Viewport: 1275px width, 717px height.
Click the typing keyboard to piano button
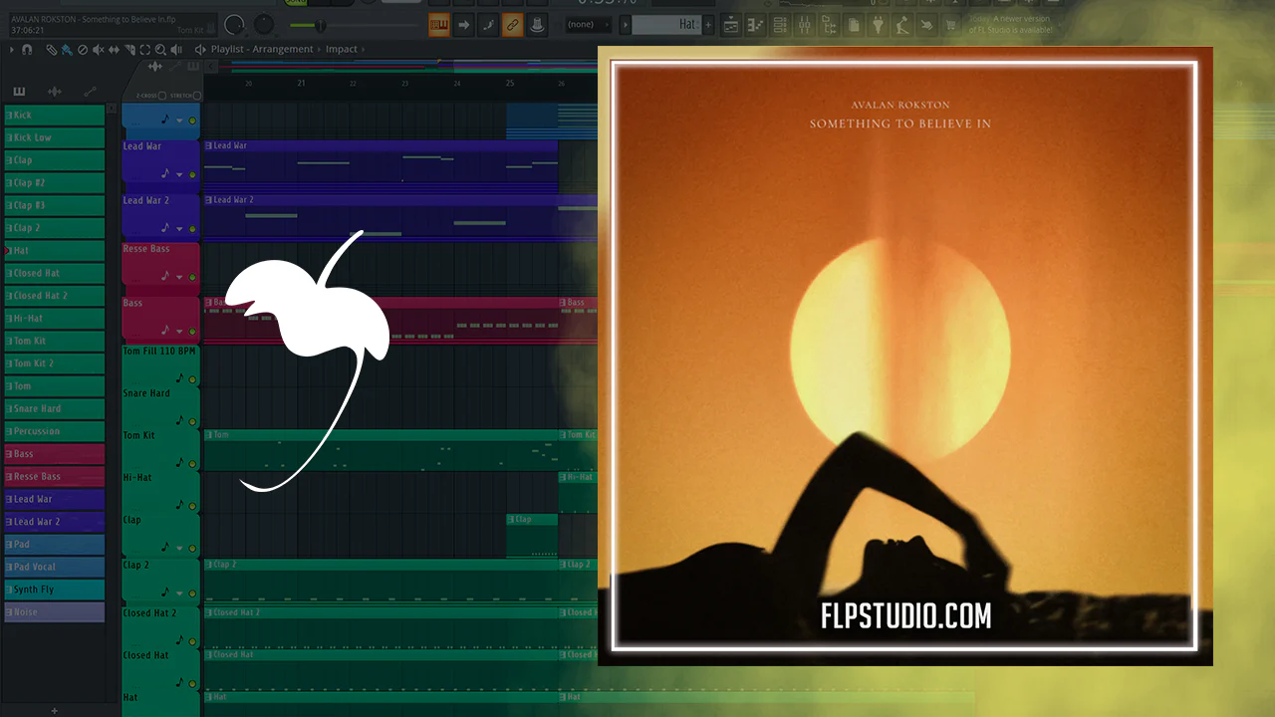[438, 24]
